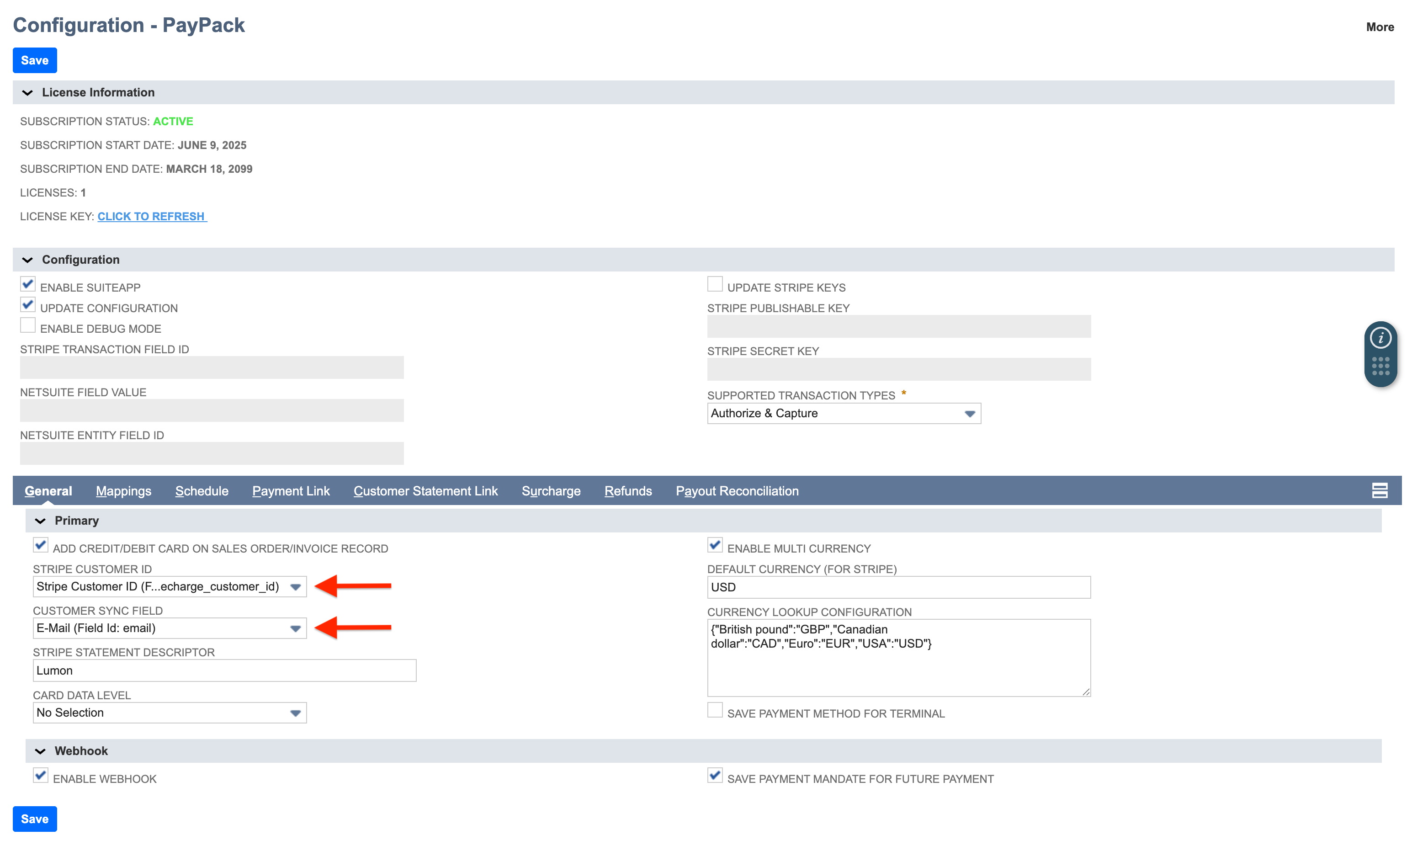Enable SAVE PAYMENT METHOD FOR TERMINAL
1412x851 pixels.
pyautogui.click(x=715, y=710)
